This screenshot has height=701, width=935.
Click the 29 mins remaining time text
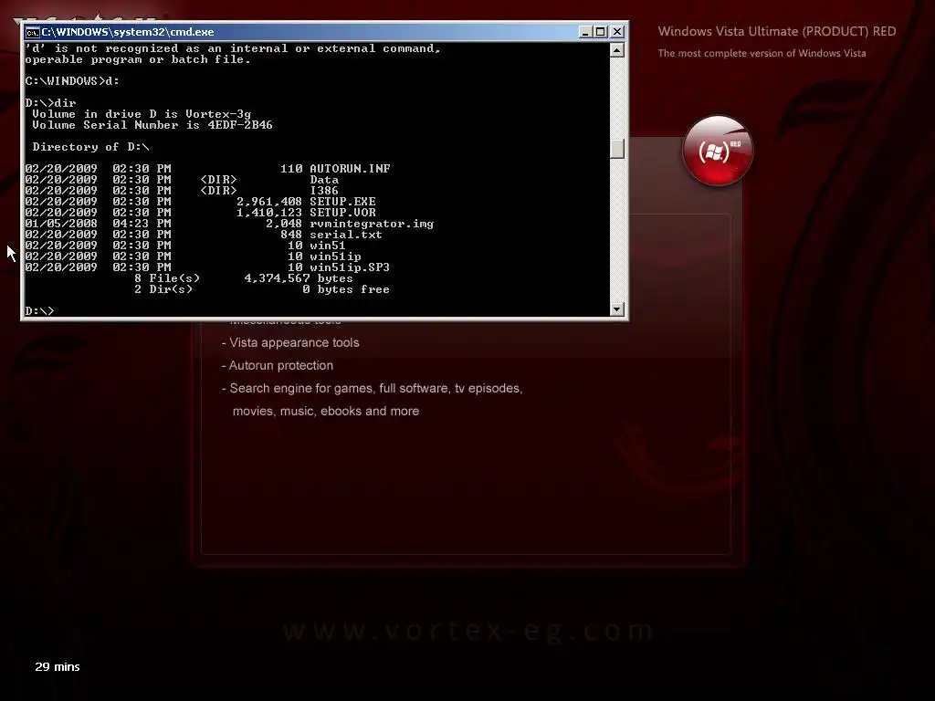(x=58, y=667)
